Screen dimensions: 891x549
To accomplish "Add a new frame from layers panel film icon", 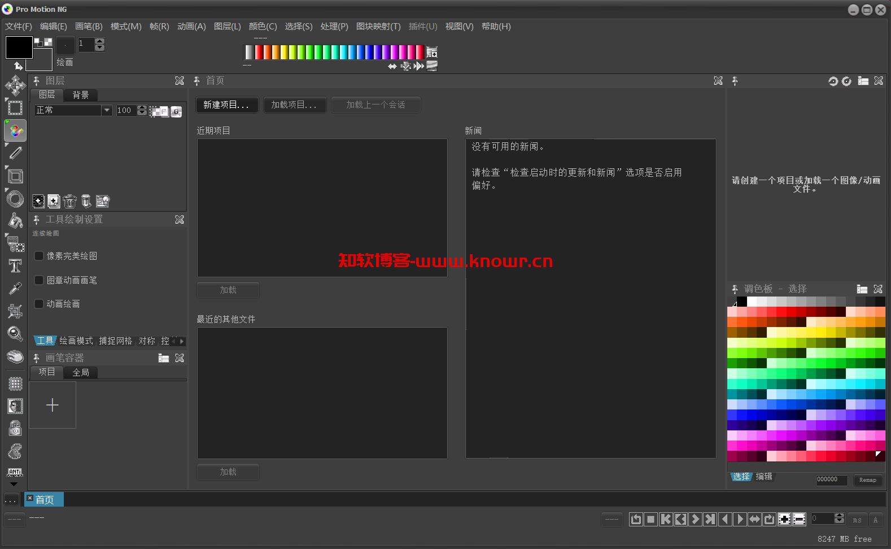I will 38,201.
